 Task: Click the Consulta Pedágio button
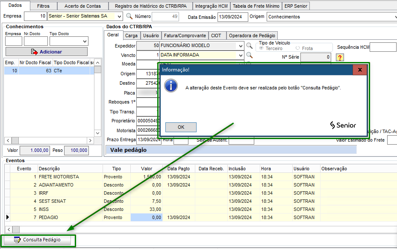[x=38, y=240]
